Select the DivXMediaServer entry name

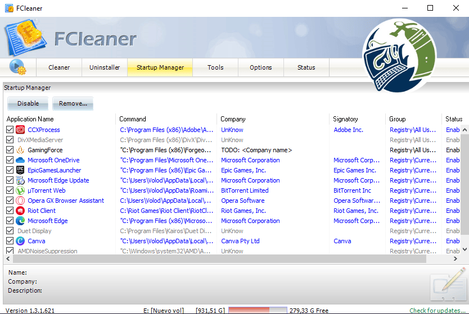pyautogui.click(x=40, y=140)
